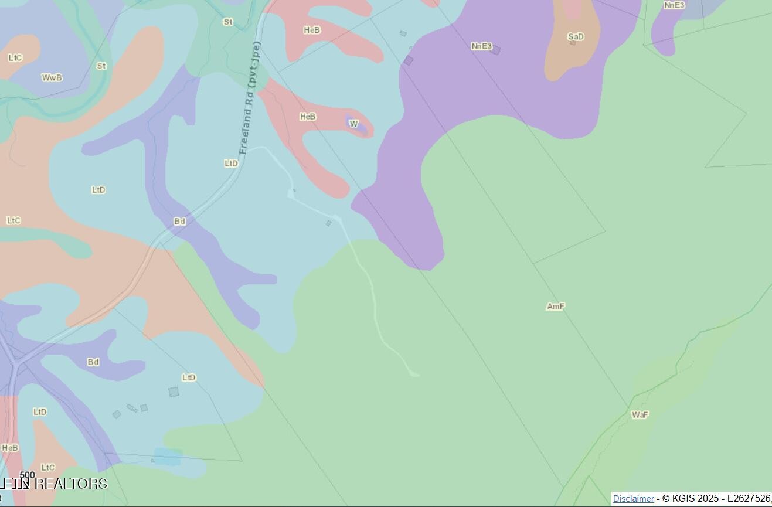Select the LtD label next to Freeland Rd

coord(231,164)
